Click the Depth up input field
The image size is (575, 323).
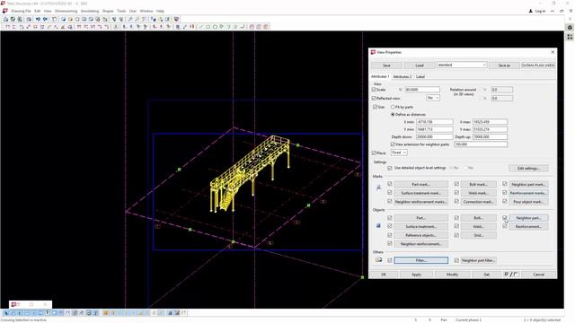tap(490, 136)
